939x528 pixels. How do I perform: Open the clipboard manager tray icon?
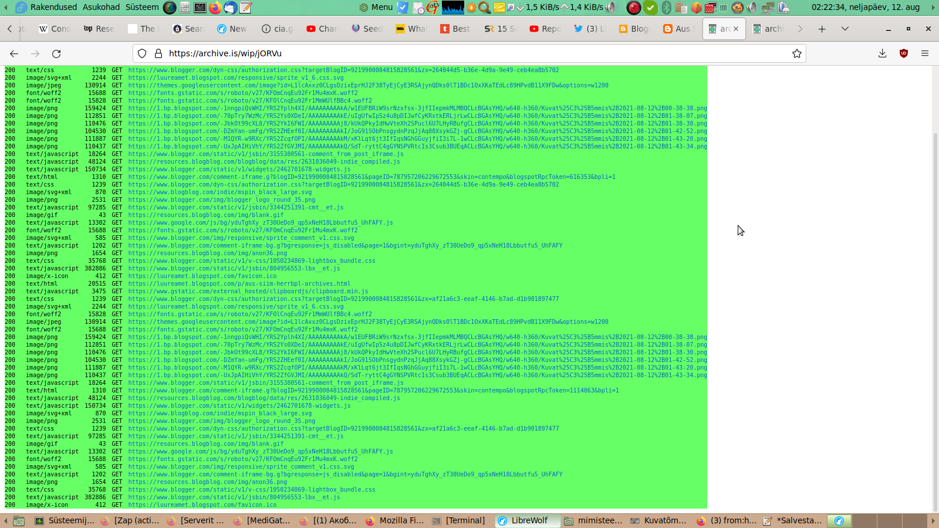[681, 8]
